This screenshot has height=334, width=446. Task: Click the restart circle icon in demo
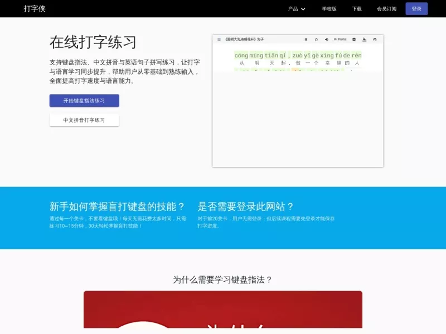point(316,40)
